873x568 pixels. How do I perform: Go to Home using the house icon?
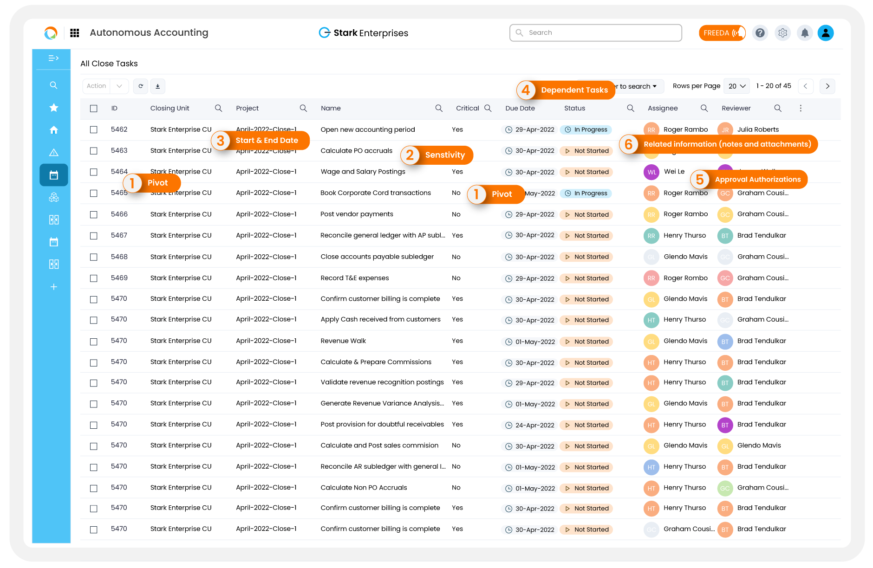[x=53, y=130]
